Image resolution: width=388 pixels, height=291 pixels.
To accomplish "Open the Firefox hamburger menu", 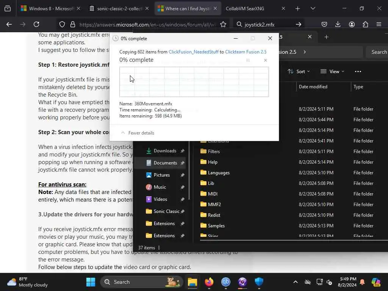I will pos(379,24).
